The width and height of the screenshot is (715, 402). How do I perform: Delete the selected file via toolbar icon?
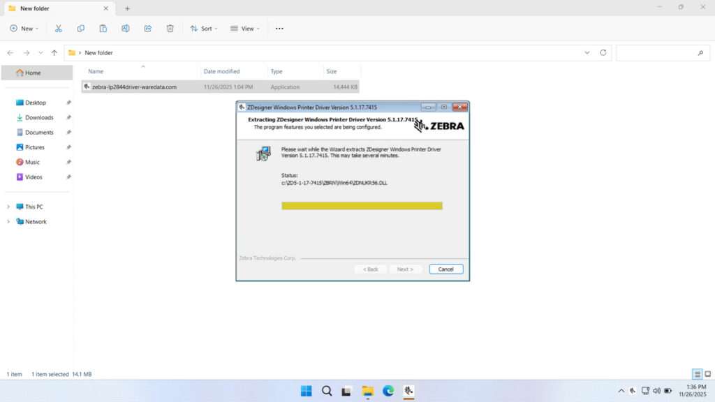pyautogui.click(x=170, y=28)
